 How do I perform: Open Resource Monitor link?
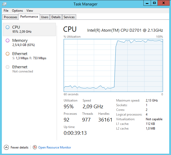coord(55,147)
